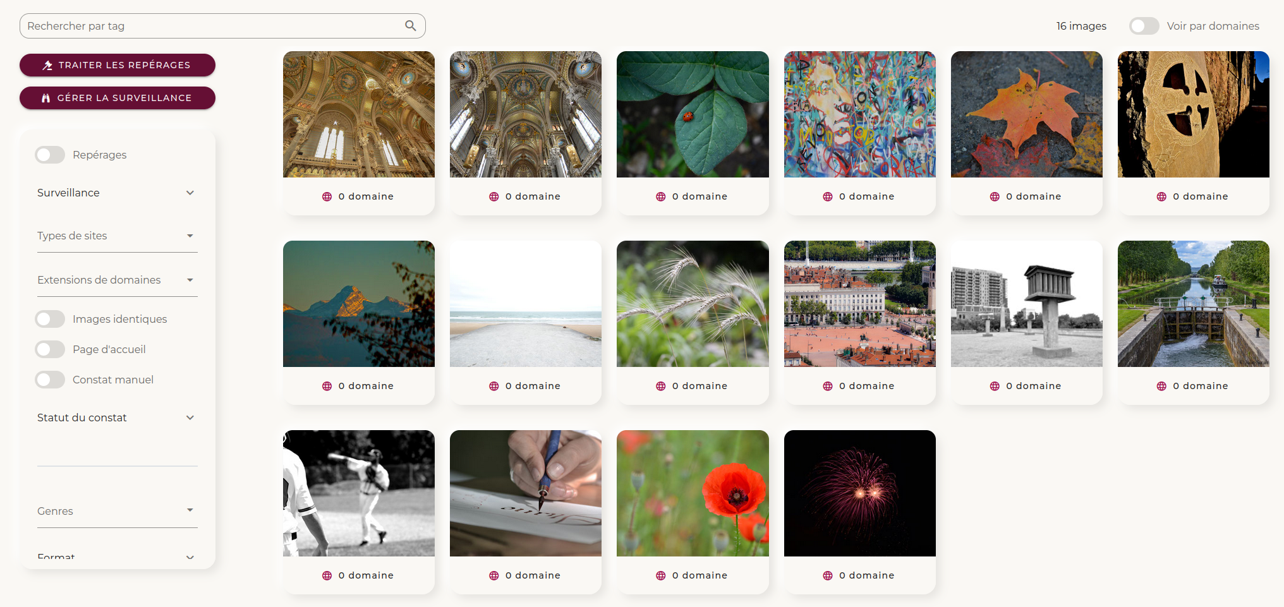
Task: Open the Genres dropdown
Action: point(118,511)
